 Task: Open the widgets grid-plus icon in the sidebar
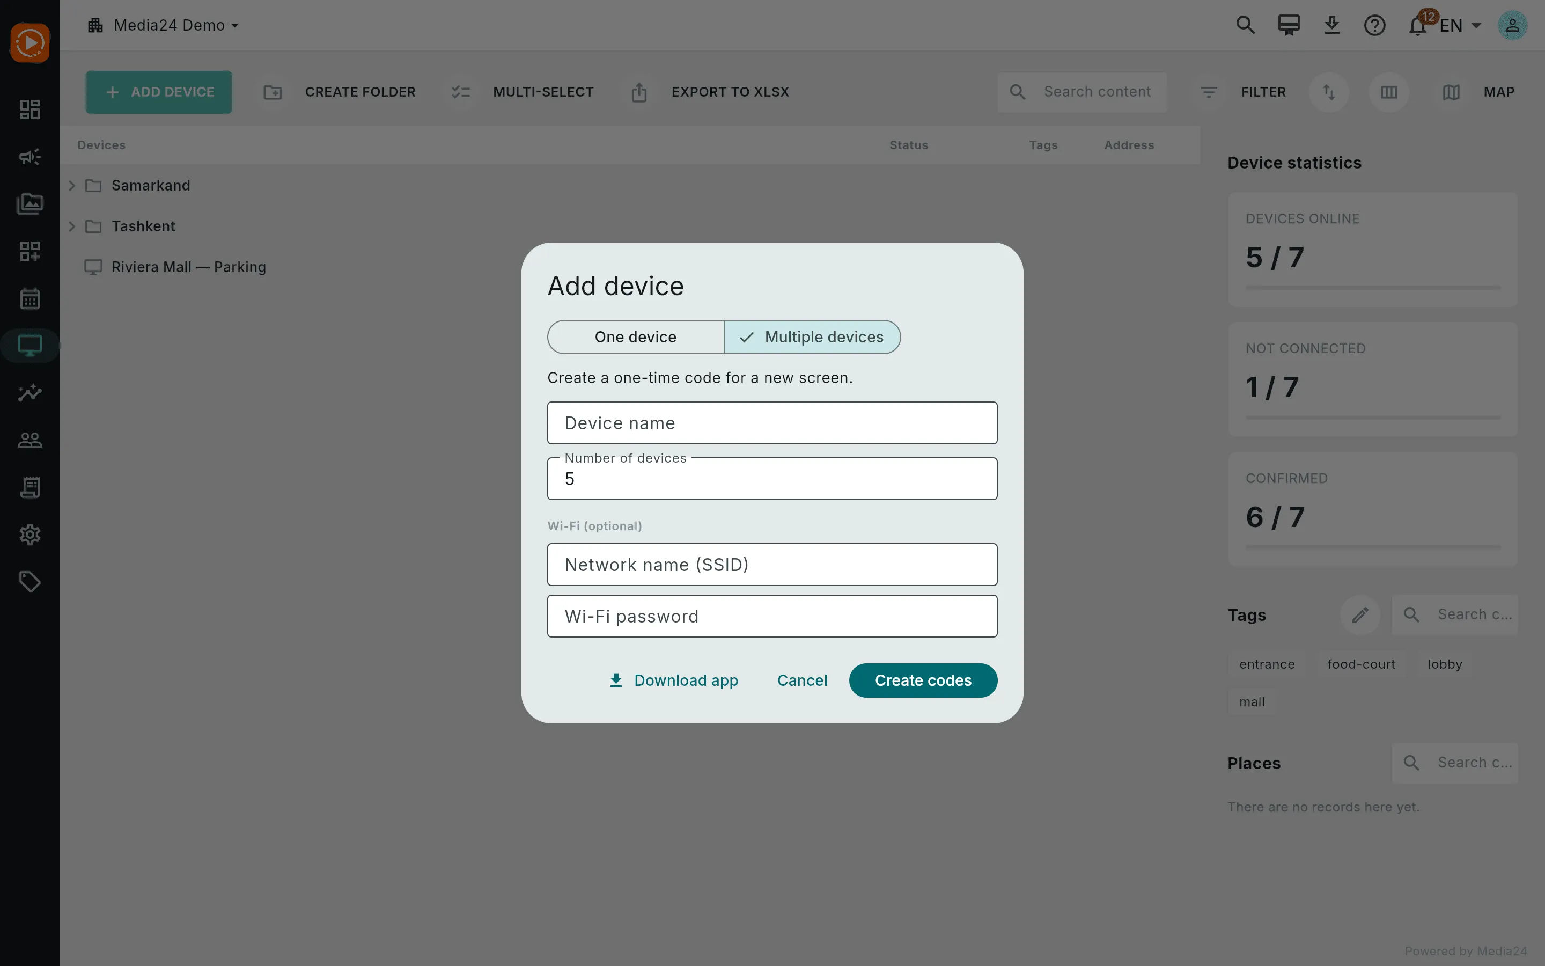tap(30, 251)
